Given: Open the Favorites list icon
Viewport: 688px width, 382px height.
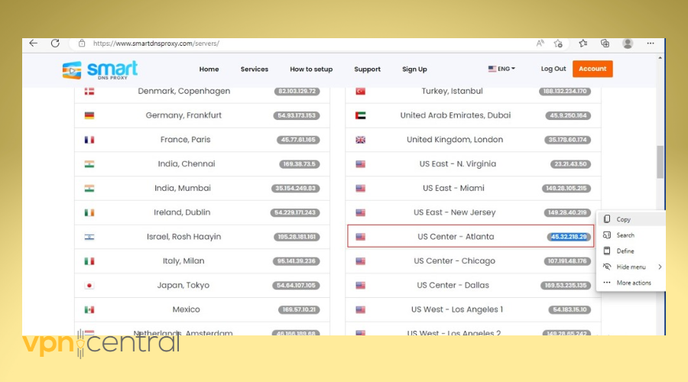Looking at the screenshot, I should click(x=583, y=43).
